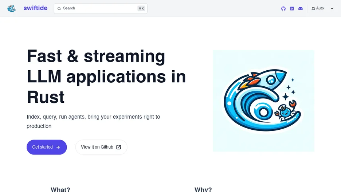Click the "Index, query, run agents" tagline text
The width and height of the screenshot is (341, 192).
(93, 121)
